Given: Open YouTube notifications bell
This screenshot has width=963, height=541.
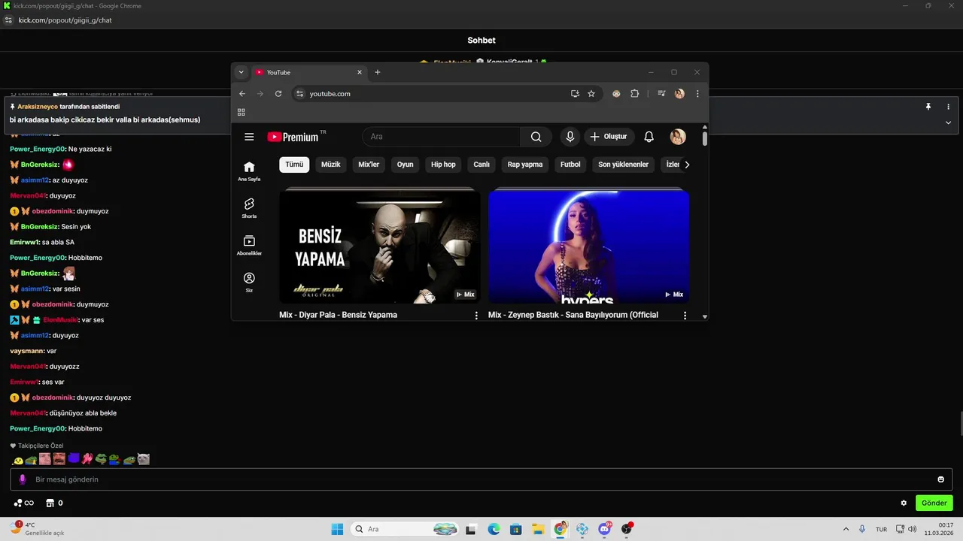Looking at the screenshot, I should click(x=649, y=137).
